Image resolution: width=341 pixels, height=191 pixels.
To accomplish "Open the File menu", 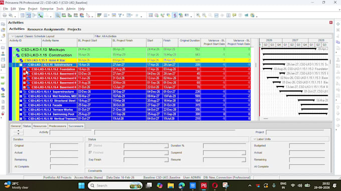I will (6, 8).
